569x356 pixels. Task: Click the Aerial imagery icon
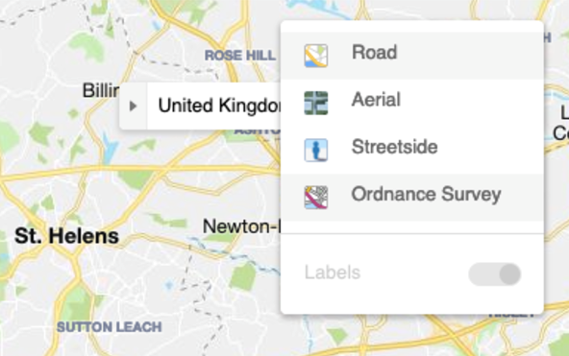315,103
